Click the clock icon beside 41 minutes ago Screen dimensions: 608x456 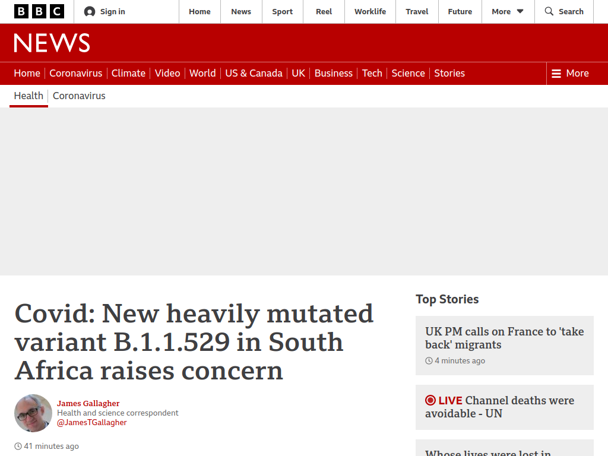click(18, 446)
